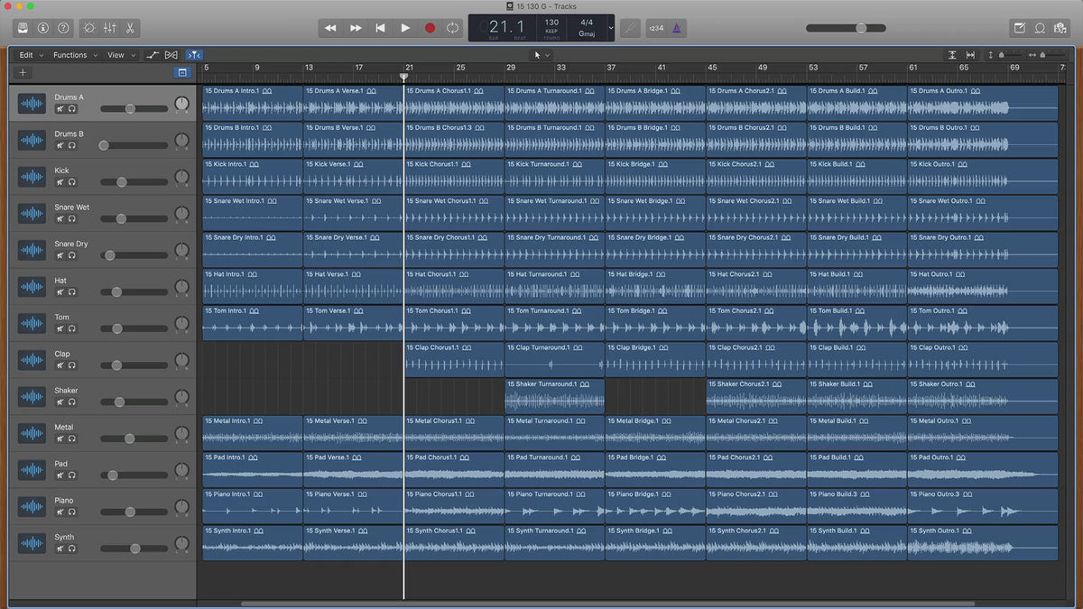The image size is (1083, 609).
Task: Toggle the metronome click button
Action: 677,28
